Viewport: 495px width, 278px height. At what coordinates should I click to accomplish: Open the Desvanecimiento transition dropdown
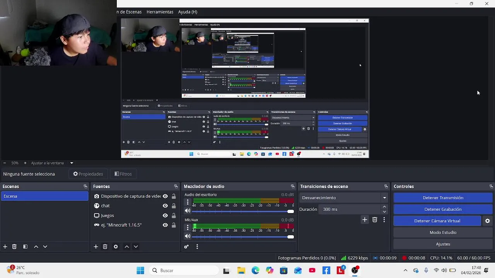tap(344, 198)
